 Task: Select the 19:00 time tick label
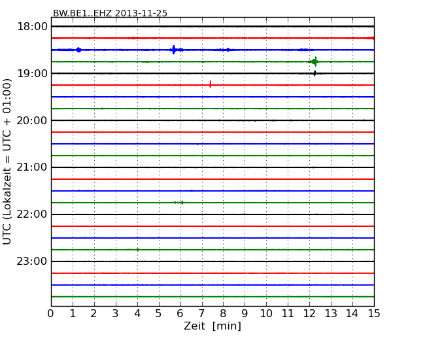point(32,73)
